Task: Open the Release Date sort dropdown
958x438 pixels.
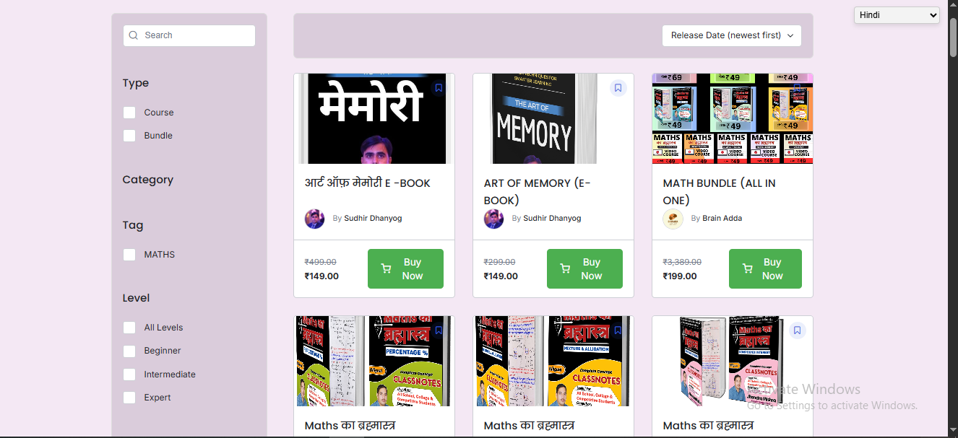Action: (x=732, y=35)
